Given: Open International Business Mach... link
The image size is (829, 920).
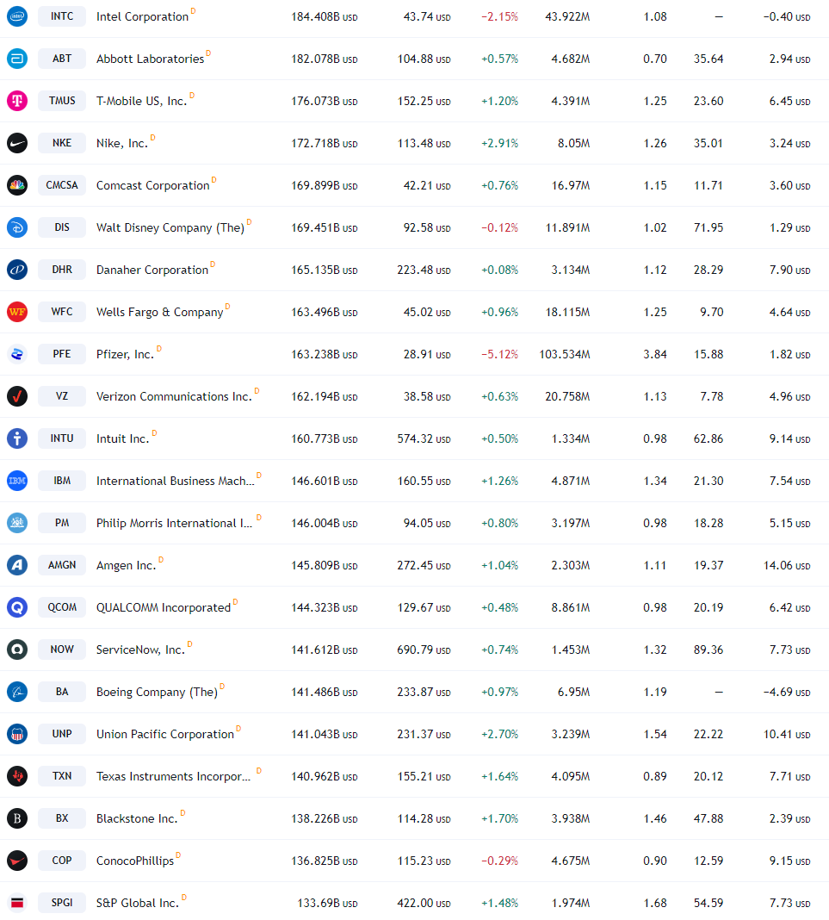Looking at the screenshot, I should click(x=176, y=482).
